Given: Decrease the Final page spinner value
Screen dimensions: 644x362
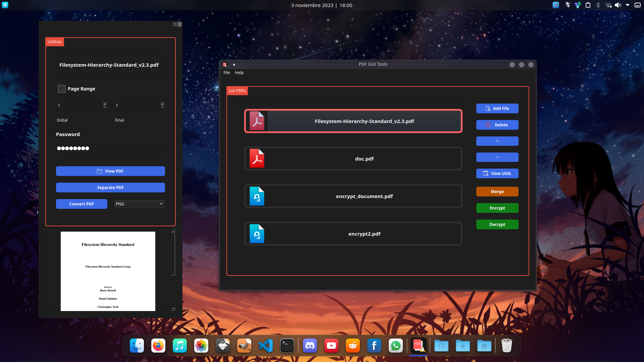Looking at the screenshot, I should (x=162, y=107).
